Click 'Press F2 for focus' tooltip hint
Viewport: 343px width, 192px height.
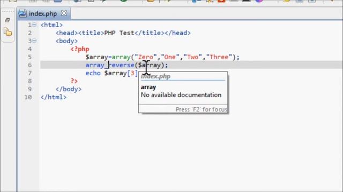tap(202, 109)
